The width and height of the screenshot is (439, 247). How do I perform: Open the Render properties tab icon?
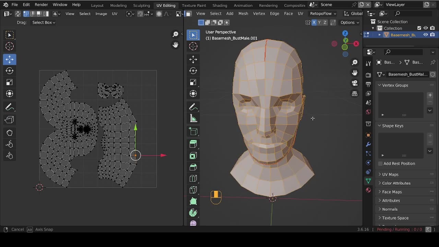(x=368, y=75)
